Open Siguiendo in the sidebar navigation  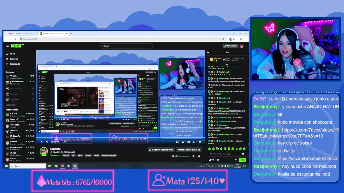[x=13, y=64]
